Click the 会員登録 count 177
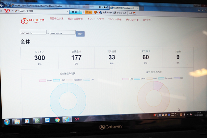The width and height of the screenshot is (207, 138). tap(77, 58)
